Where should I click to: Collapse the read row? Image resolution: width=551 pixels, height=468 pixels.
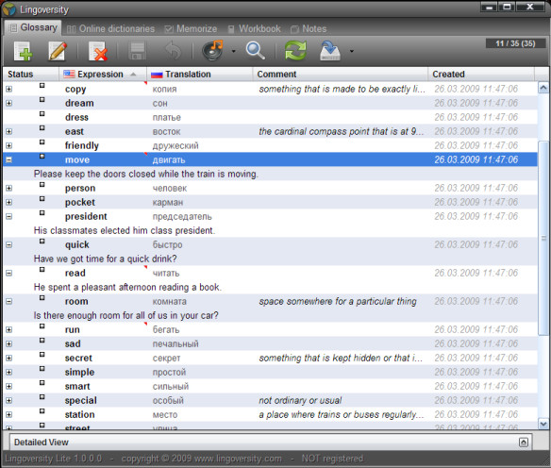[8, 273]
